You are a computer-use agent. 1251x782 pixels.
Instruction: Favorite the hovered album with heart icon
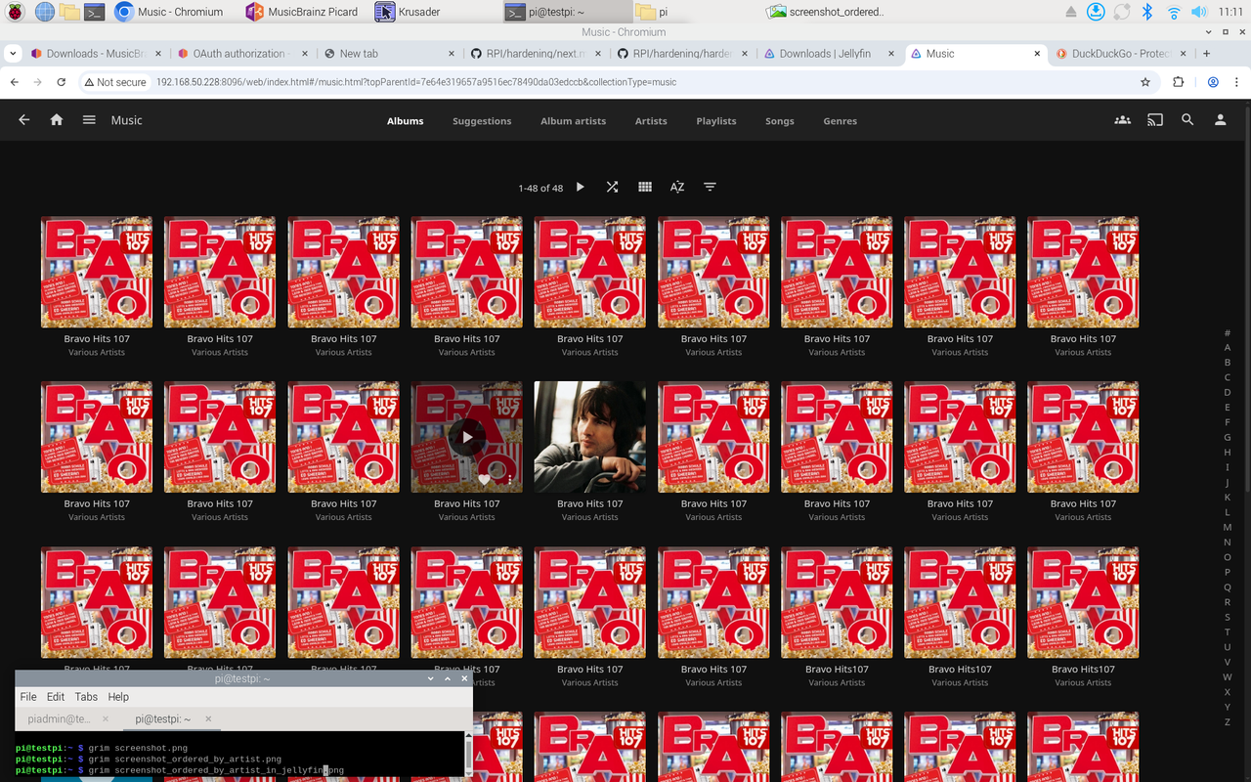tap(484, 480)
